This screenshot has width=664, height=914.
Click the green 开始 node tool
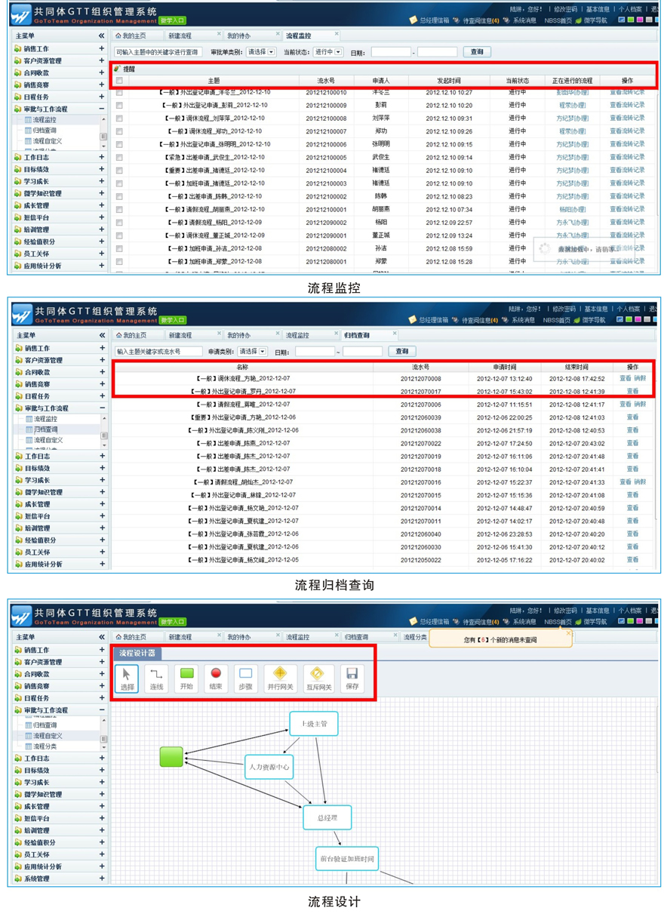point(186,678)
